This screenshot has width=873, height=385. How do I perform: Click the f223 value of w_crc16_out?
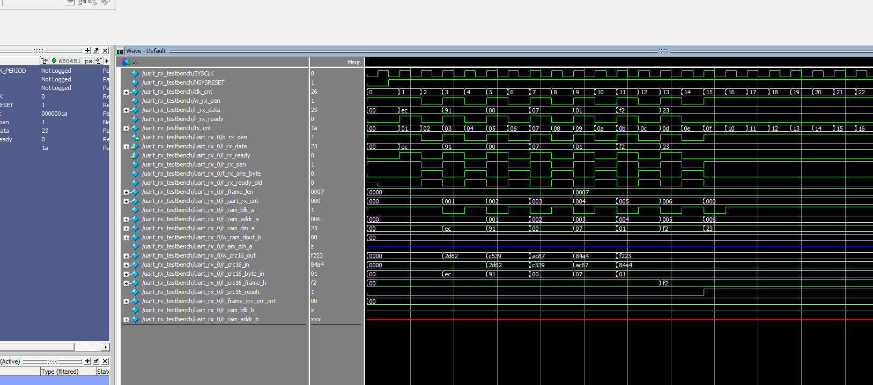pyautogui.click(x=316, y=255)
